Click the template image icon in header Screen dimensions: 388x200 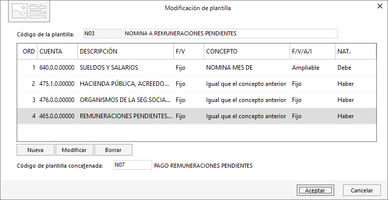point(29,12)
